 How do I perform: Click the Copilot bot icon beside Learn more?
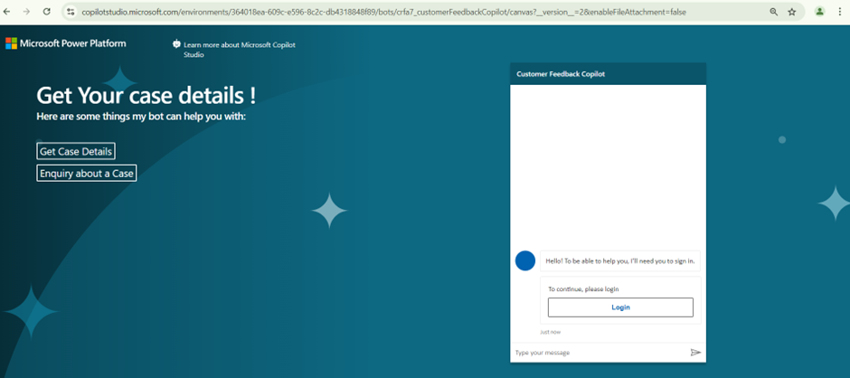pos(176,44)
